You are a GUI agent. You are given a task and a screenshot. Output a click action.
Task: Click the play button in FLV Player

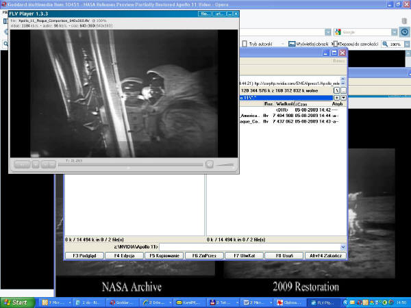[22, 164]
